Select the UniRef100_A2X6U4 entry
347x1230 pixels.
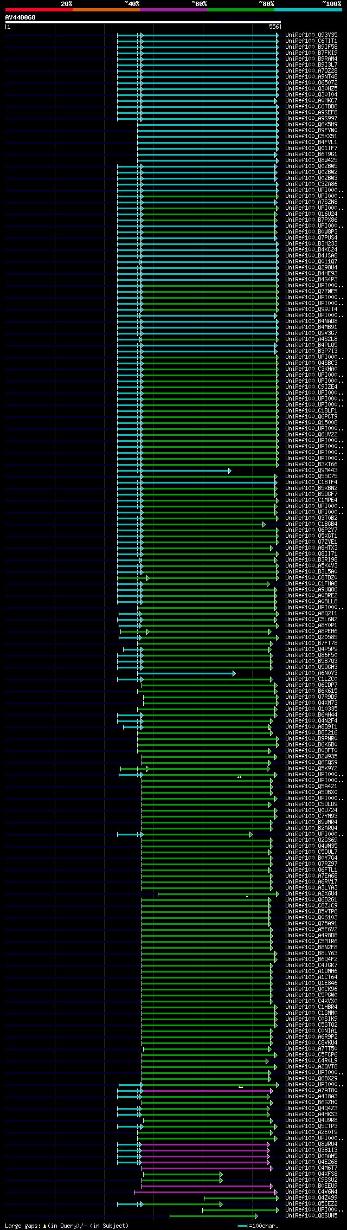point(311,893)
